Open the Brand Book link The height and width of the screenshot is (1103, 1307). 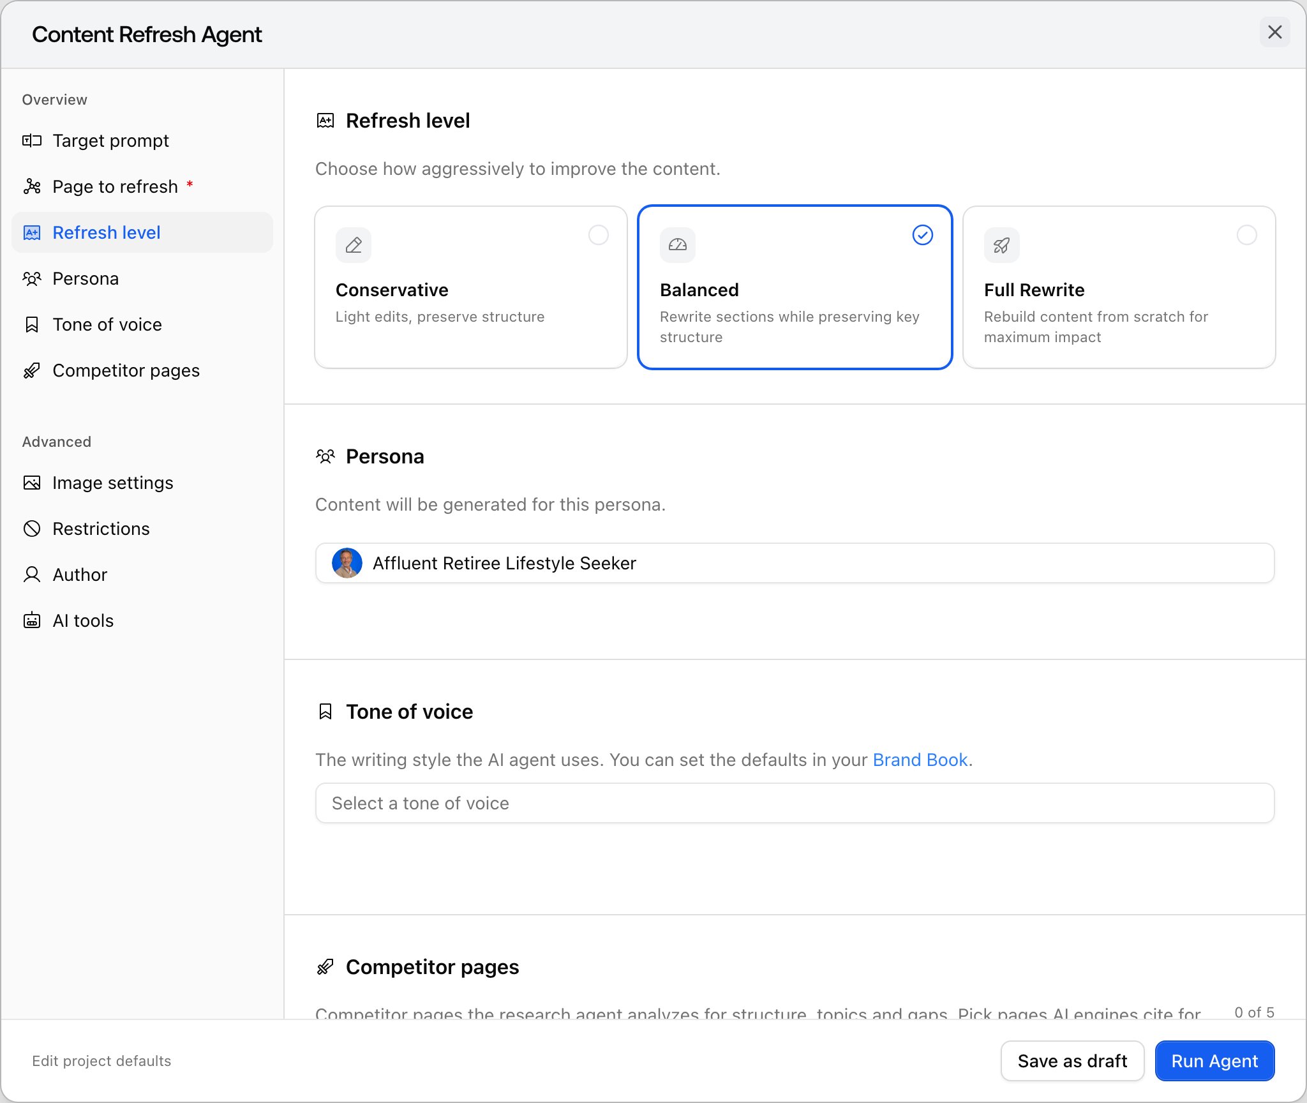(920, 760)
